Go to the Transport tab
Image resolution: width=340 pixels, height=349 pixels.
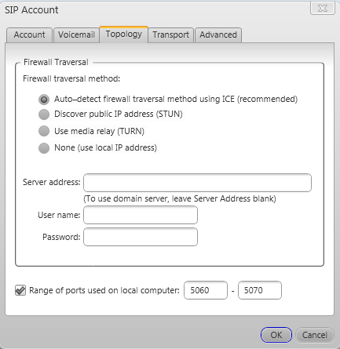coord(170,35)
